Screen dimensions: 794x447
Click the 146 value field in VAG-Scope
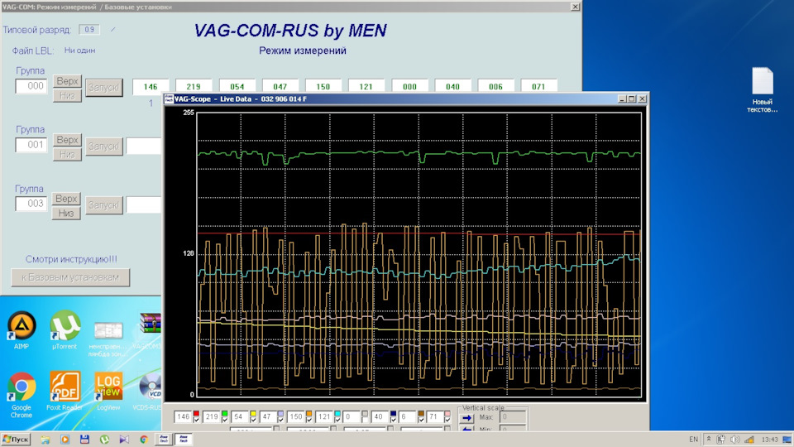coord(183,416)
